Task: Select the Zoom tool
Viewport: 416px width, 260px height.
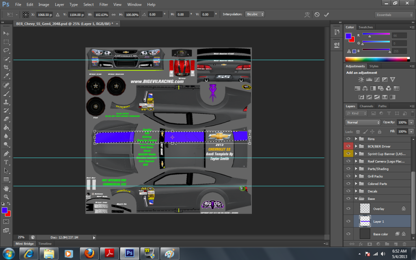Action: coord(6,197)
